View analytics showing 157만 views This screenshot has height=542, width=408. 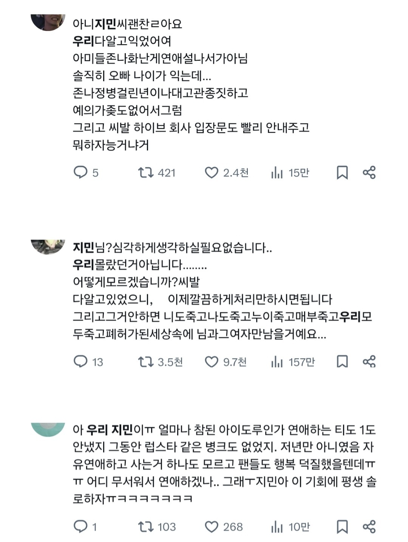coord(277,362)
